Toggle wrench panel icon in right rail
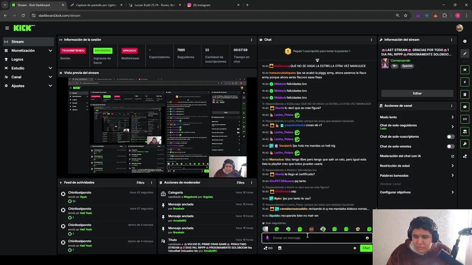Image resolution: width=472 pixels, height=265 pixels. [x=465, y=144]
